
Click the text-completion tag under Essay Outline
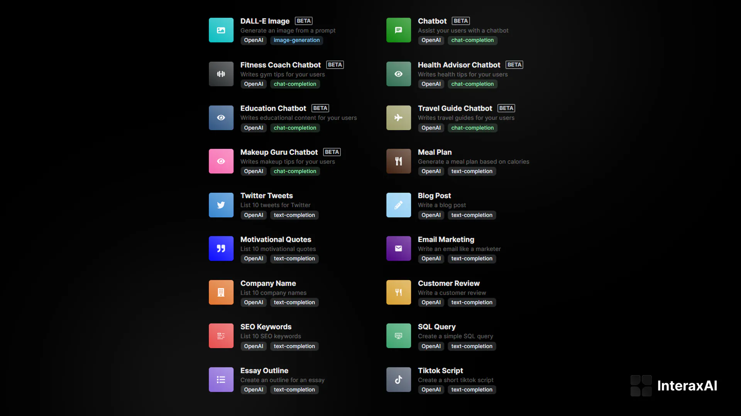click(294, 390)
